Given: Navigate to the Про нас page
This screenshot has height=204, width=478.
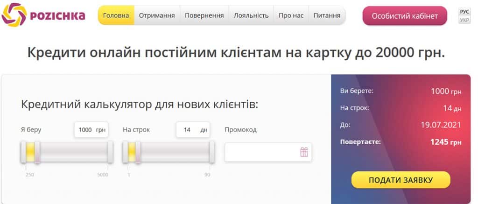Looking at the screenshot, I should pos(291,15).
